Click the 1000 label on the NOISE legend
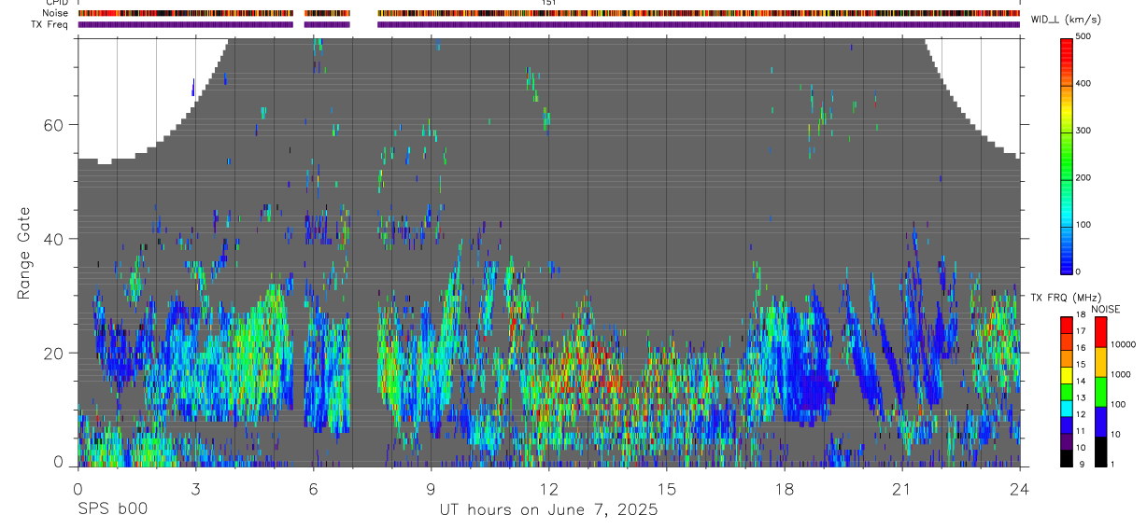Viewport: 1147px width, 529px height. pos(1121,374)
